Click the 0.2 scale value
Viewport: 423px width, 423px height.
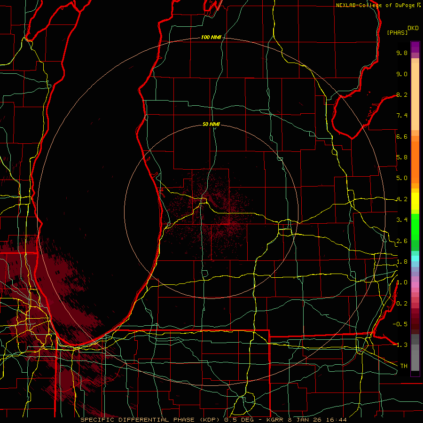pyautogui.click(x=402, y=304)
